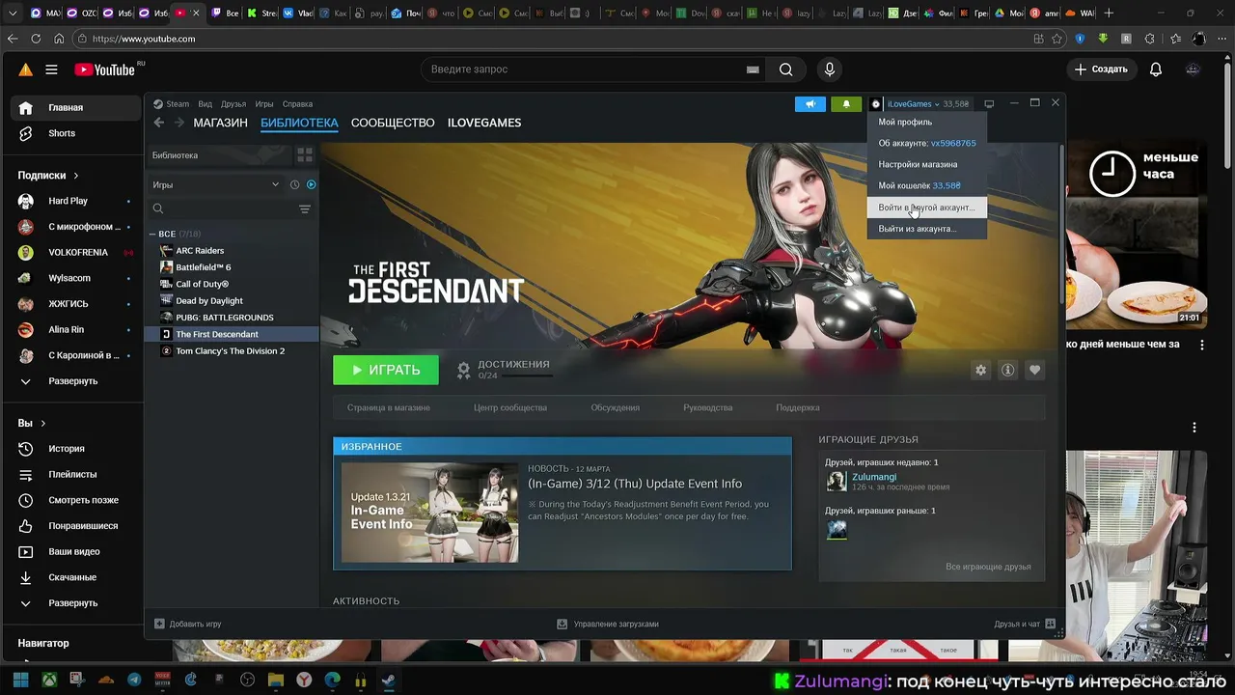Open browser tab list dropdown
Viewport: 1235px width, 695px height.
(11, 14)
